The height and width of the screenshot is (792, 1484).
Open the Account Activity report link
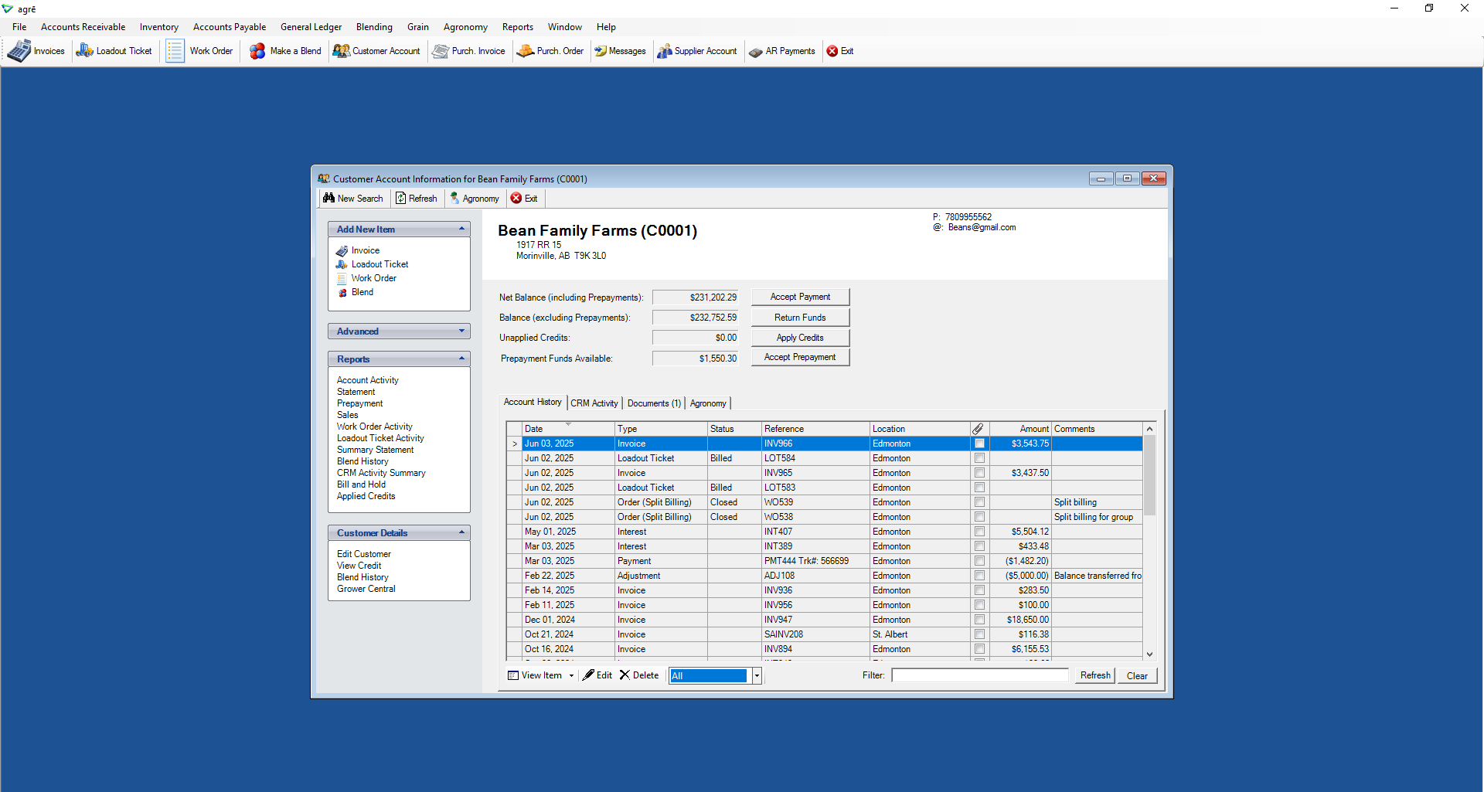click(367, 380)
